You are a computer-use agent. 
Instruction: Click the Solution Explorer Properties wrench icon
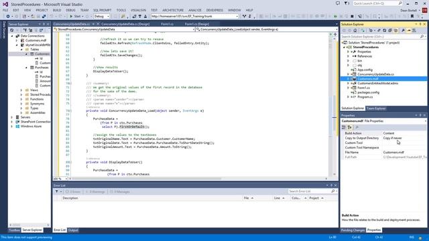pyautogui.click(x=403, y=31)
